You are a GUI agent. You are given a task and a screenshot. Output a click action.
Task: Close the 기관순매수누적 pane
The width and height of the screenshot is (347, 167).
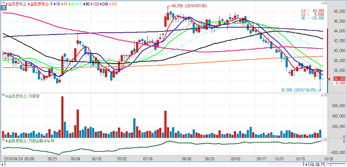point(326,140)
